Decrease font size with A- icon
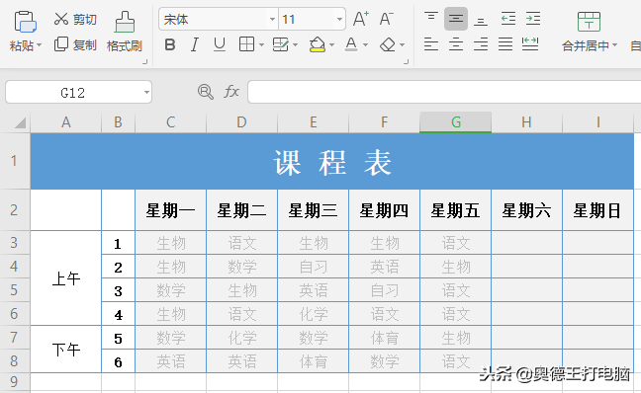 (x=386, y=19)
